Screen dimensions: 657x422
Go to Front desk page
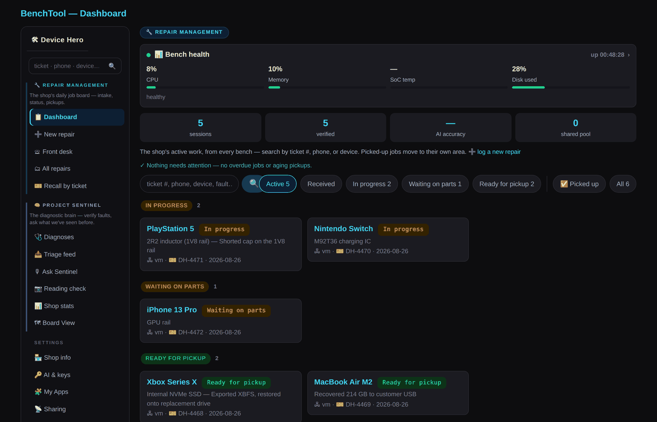77,151
